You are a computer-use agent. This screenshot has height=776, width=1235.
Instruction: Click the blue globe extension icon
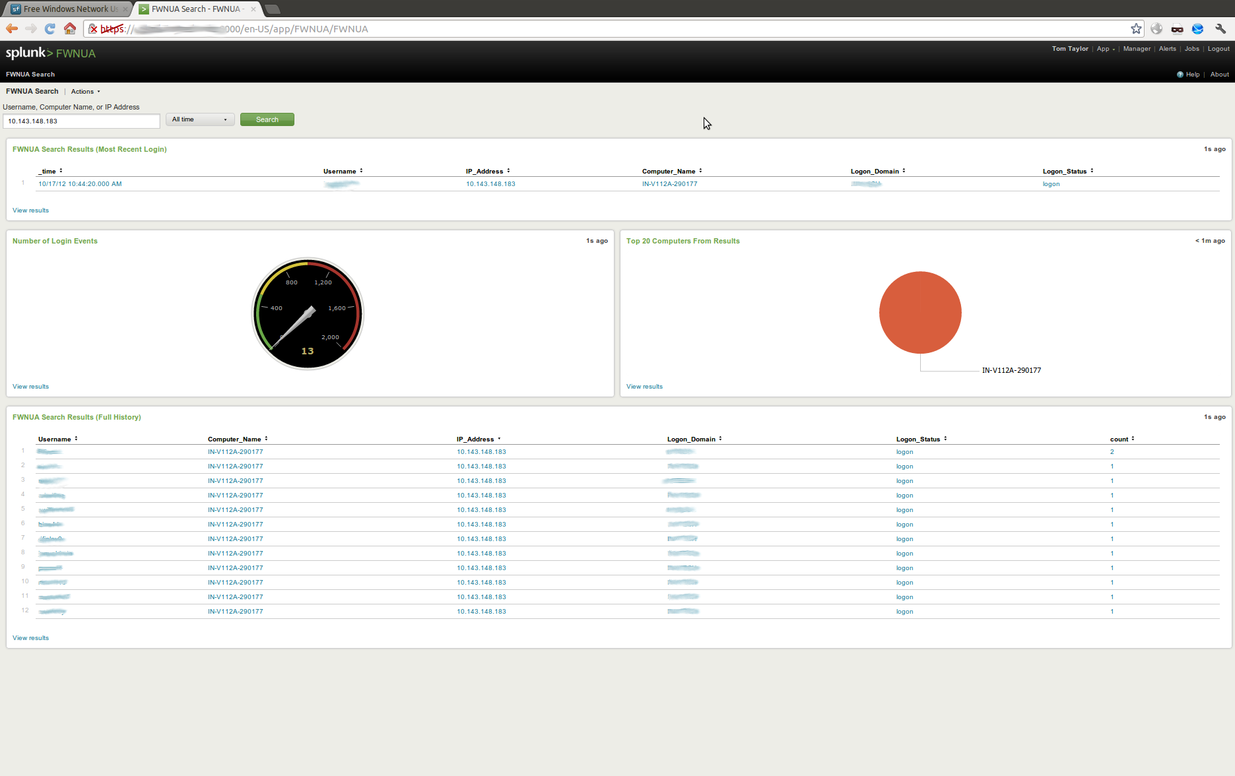coord(1198,28)
